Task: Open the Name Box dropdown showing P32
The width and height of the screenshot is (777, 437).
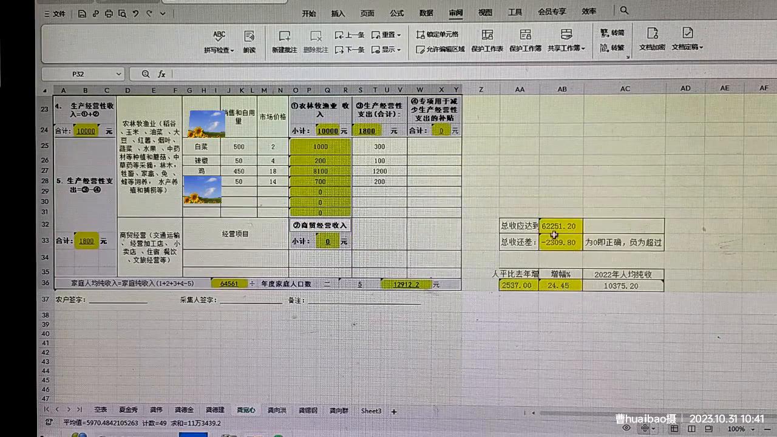Action: (x=118, y=73)
